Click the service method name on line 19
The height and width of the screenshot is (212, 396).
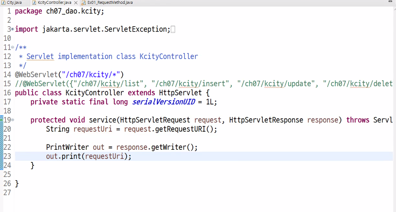click(x=103, y=120)
